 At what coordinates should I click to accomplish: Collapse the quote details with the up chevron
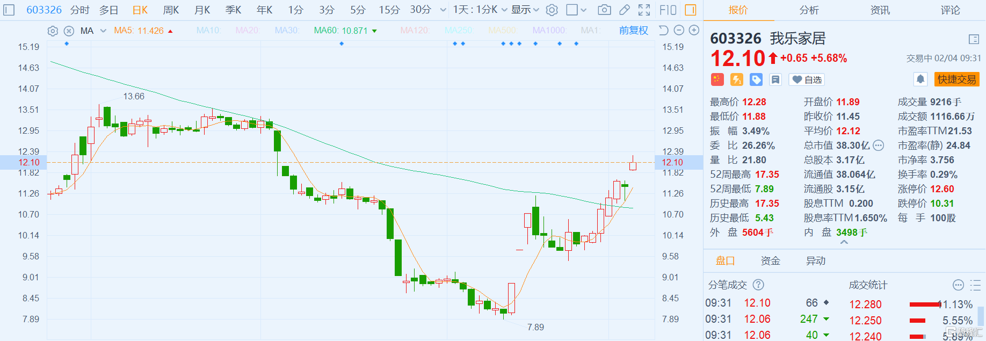click(x=844, y=242)
